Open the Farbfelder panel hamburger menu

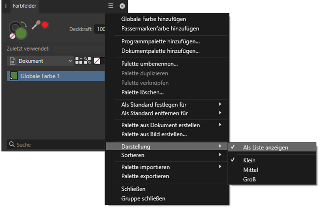[x=111, y=6]
